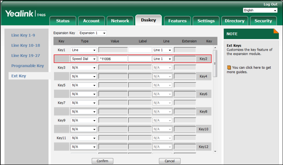Open the English language dropdown
The width and height of the screenshot is (283, 165).
pyautogui.click(x=260, y=10)
